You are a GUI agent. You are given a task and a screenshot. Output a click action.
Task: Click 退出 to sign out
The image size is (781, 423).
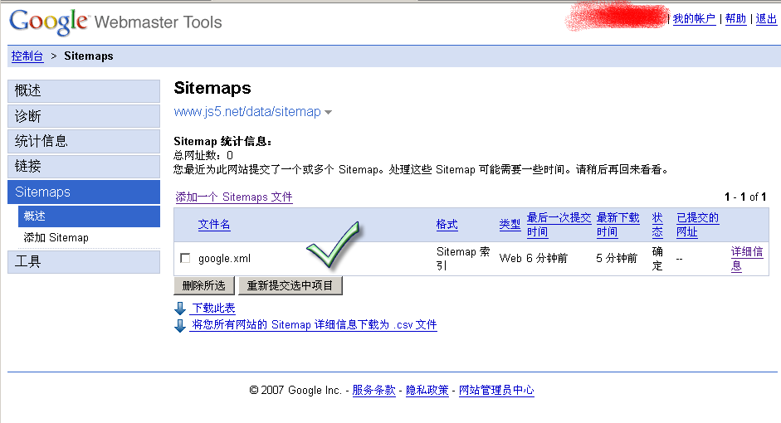[x=766, y=19]
